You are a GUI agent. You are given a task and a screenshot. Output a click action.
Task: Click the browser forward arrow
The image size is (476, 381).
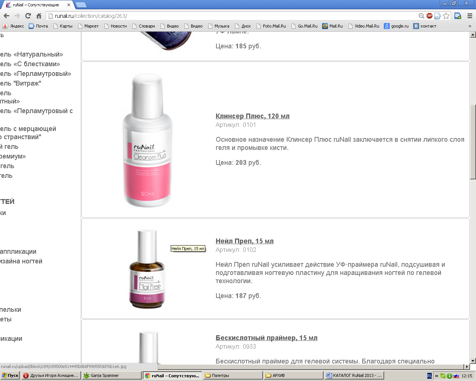click(x=17, y=16)
